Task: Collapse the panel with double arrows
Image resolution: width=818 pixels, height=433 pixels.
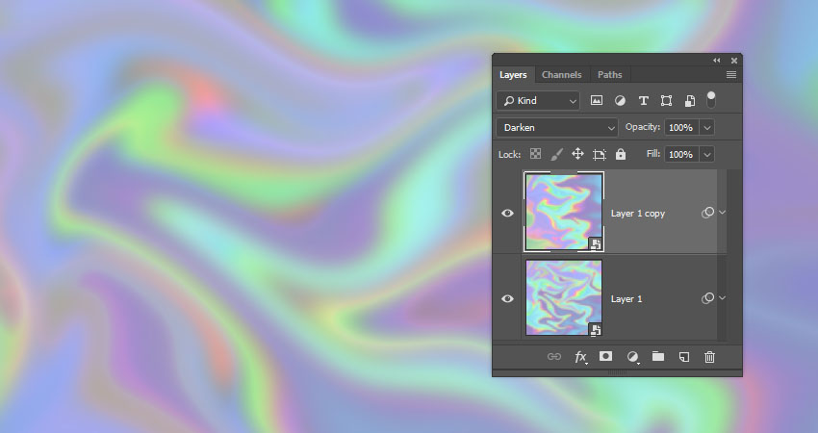Action: pos(717,61)
